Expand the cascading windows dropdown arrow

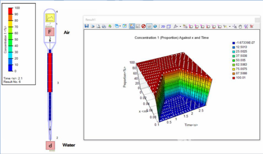(x=120, y=26)
